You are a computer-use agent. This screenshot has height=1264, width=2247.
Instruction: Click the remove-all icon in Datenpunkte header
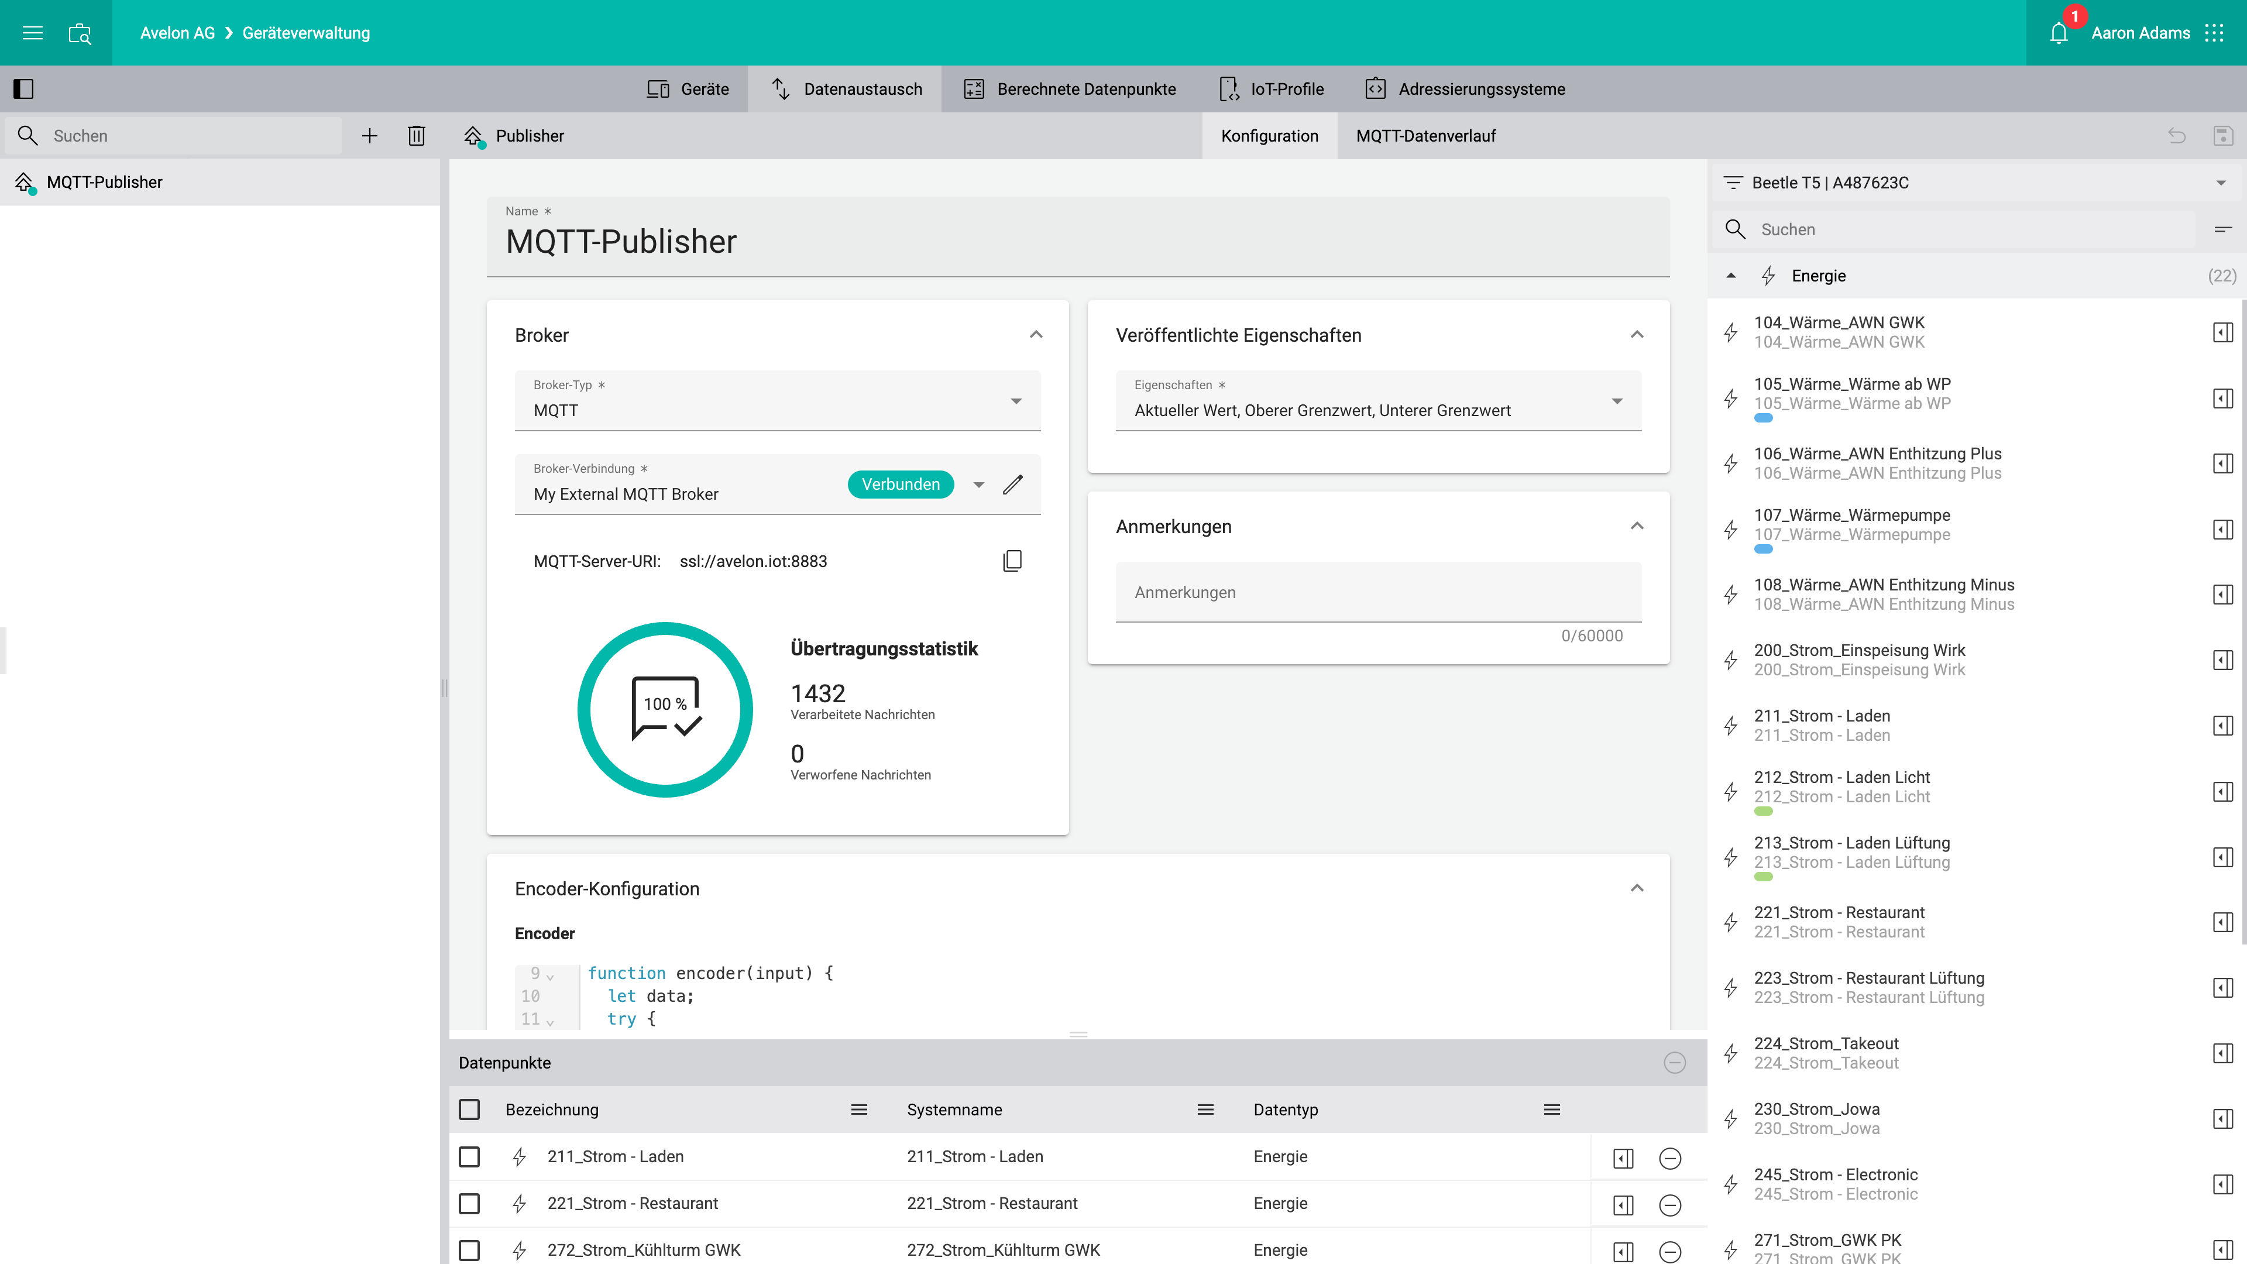coord(1674,1063)
